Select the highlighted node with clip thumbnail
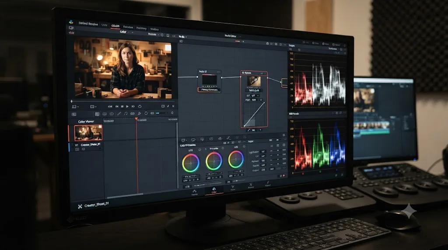The image size is (448, 250). click(x=254, y=99)
